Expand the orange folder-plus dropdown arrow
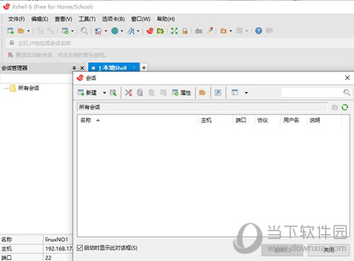Viewport: 354px width, 261px height. (231, 31)
